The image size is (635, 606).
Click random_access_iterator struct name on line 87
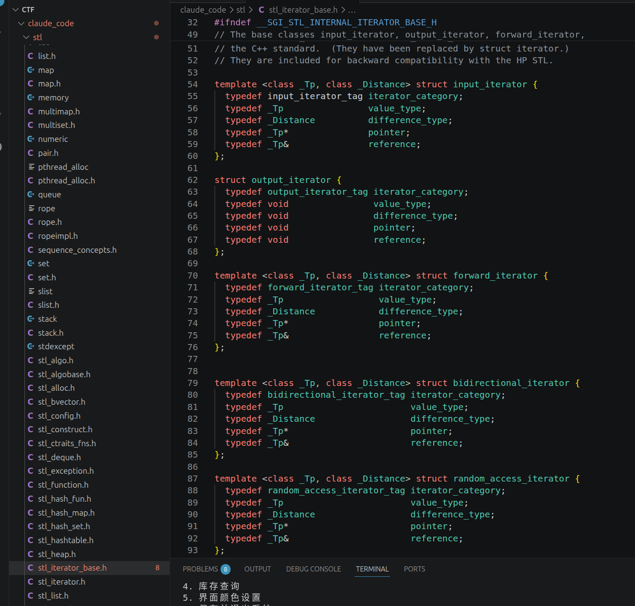[x=511, y=479]
